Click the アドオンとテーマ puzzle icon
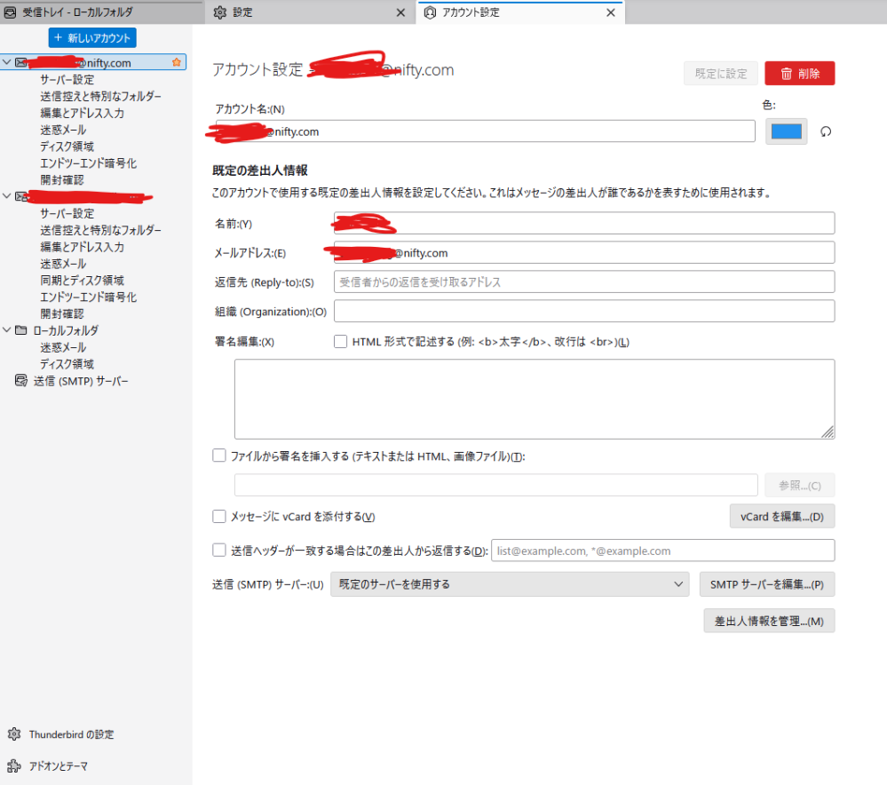Screen dimensions: 887x785 tap(14, 765)
